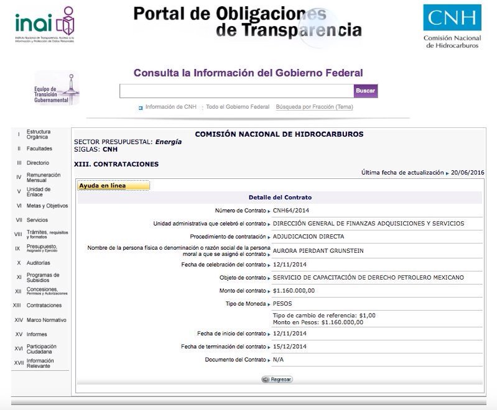497x410 pixels.
Task: Open Remuneración Mensual section
Action: [44, 177]
